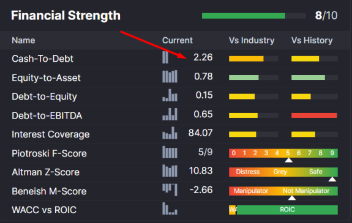
Task: Click the Financial Strength green rating bar
Action: (x=244, y=16)
